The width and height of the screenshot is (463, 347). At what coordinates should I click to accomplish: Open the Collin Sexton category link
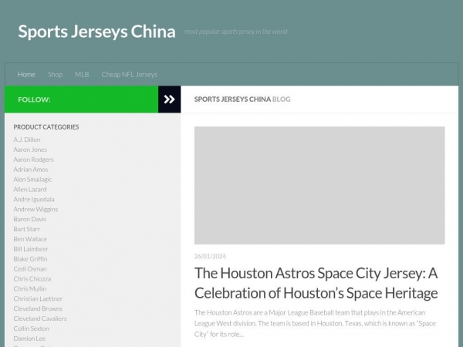coord(31,328)
